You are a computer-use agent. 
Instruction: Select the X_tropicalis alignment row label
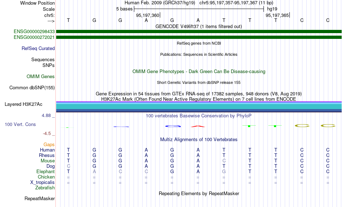pyautogui.click(x=42, y=183)
